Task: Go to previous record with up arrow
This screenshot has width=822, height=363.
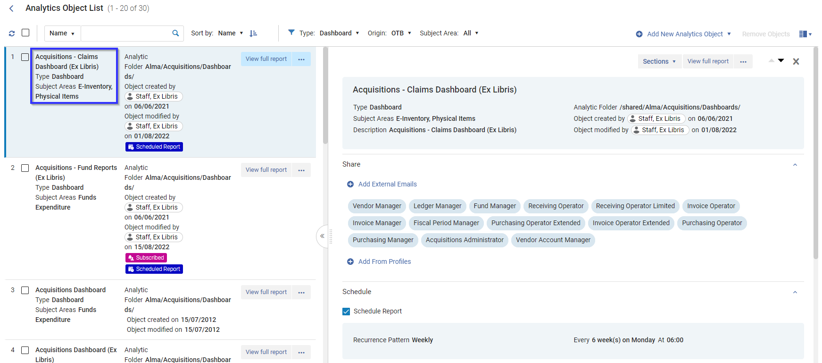Action: tap(772, 60)
